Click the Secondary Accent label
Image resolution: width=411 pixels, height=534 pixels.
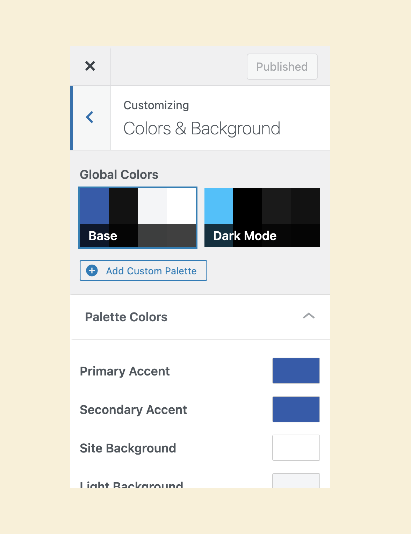[x=134, y=410]
